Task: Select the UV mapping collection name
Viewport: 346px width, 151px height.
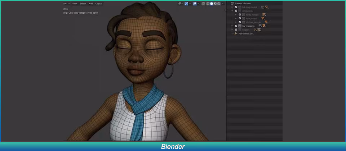Action: click(x=248, y=26)
